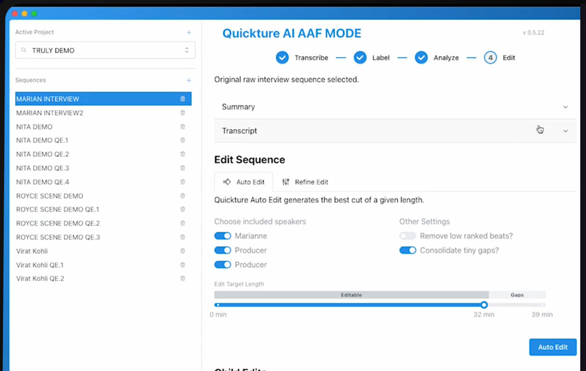Switch to the Refine Edit tab

(305, 182)
